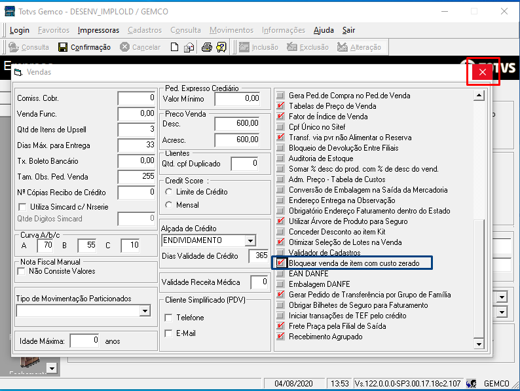Click the options list scrollbar thumb
This screenshot has width=520, height=391.
click(479, 278)
